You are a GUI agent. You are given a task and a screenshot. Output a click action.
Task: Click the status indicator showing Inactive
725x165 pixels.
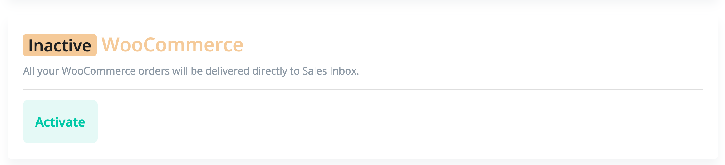[60, 45]
